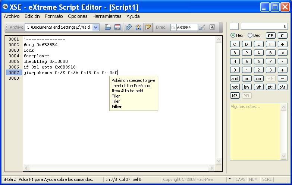Click the hex digit F calculator key
Screen dimensions: 292x185
(270, 44)
